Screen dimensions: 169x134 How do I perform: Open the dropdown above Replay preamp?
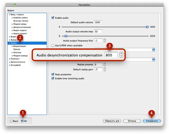[153, 59]
